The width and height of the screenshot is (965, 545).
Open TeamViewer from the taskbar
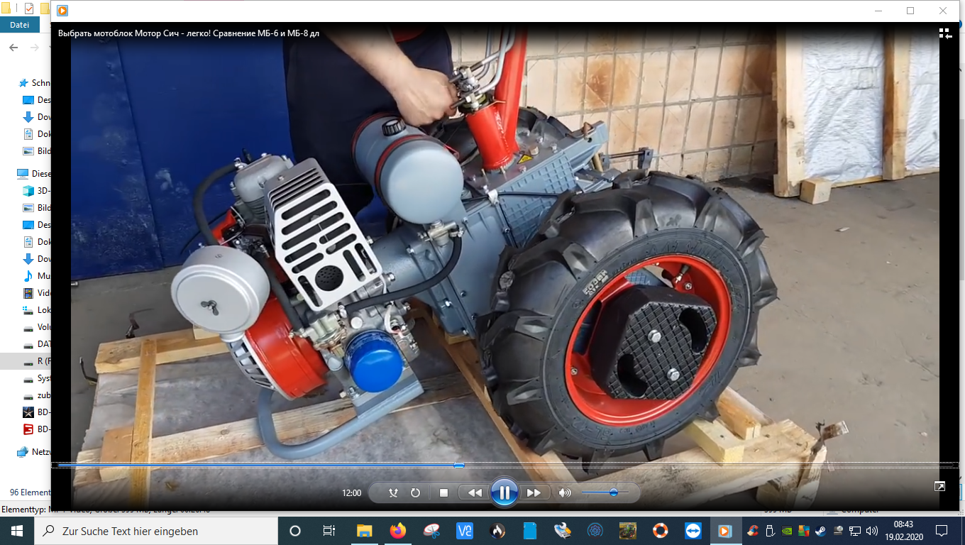click(x=692, y=531)
